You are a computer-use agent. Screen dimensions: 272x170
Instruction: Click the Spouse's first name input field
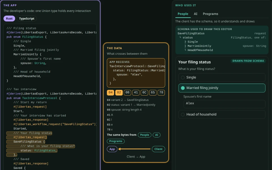pyautogui.click(x=224, y=104)
